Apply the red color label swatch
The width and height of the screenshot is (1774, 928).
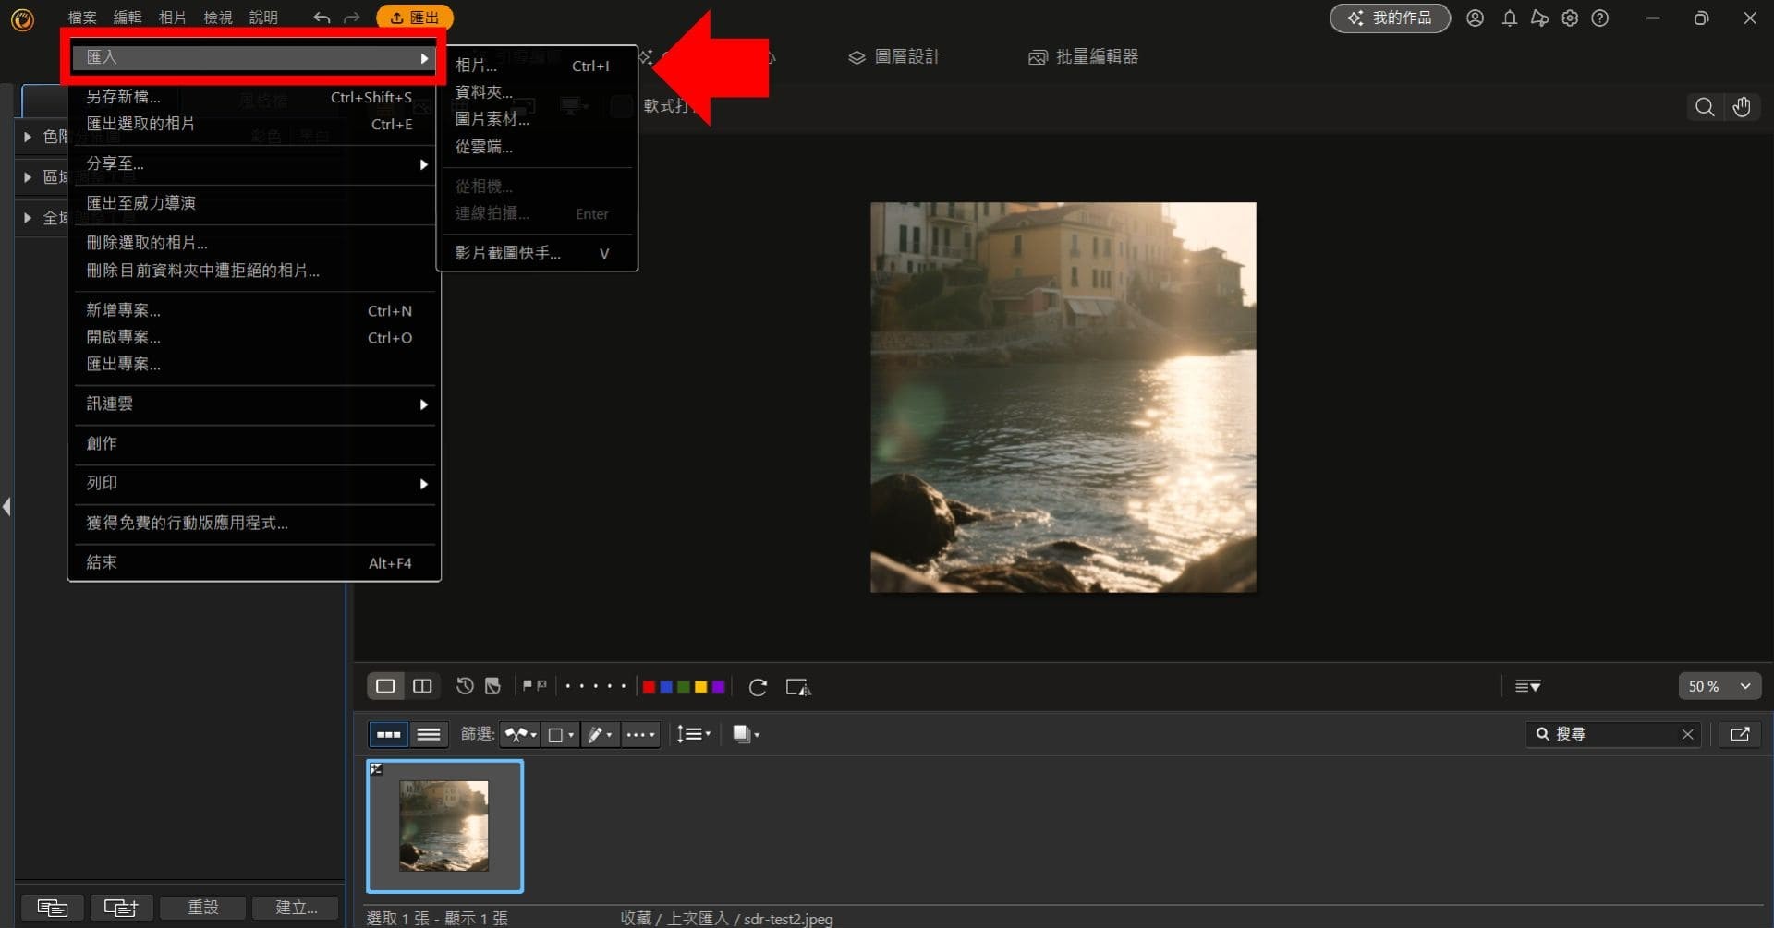click(650, 687)
